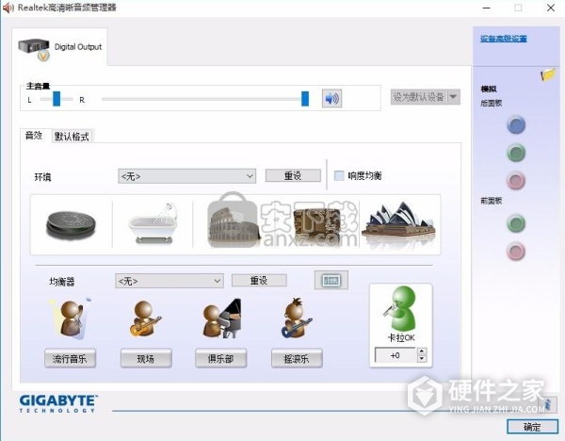Increase the karaoke key value
The image size is (565, 441).
coord(422,351)
